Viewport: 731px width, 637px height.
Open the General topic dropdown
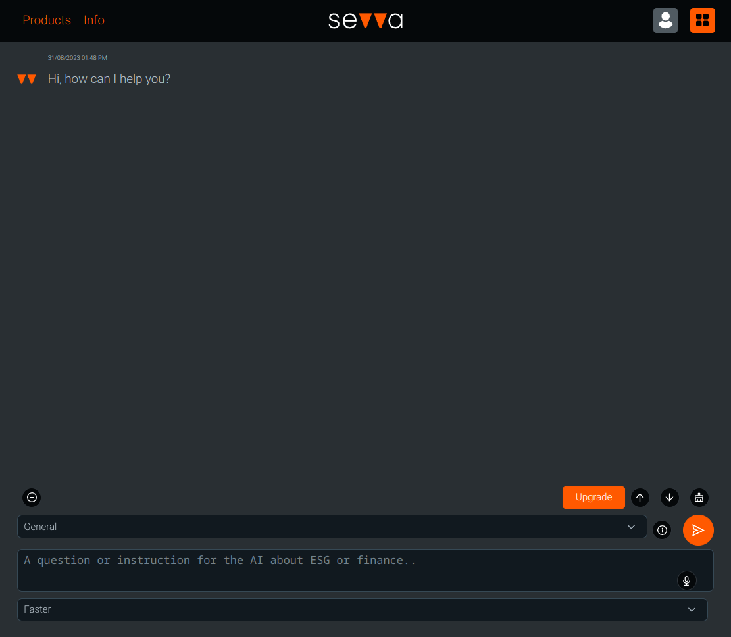pyautogui.click(x=322, y=527)
